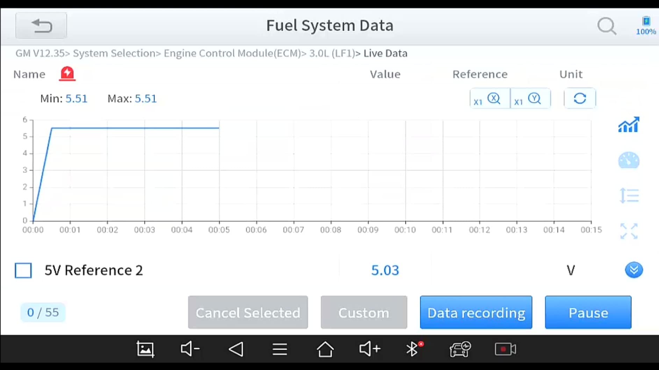
Task: Switch to line chart view icon
Action: click(629, 125)
